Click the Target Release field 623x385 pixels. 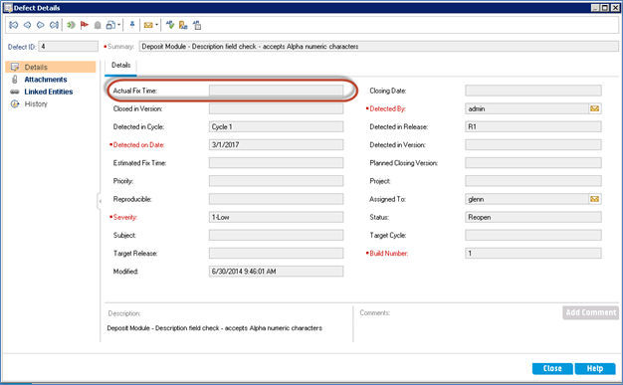click(276, 254)
